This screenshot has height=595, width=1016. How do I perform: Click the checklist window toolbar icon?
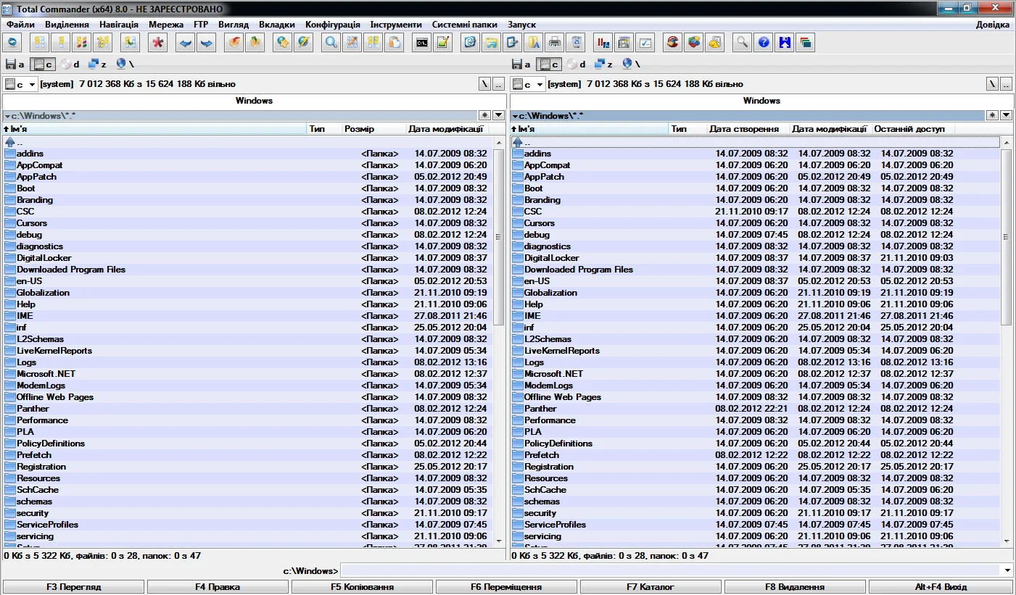pos(644,43)
